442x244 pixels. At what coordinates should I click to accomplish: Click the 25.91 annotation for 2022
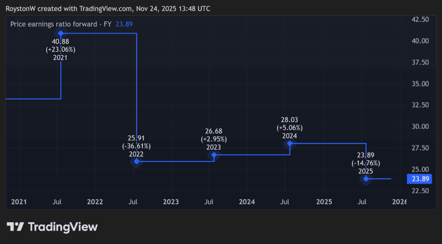pyautogui.click(x=136, y=138)
